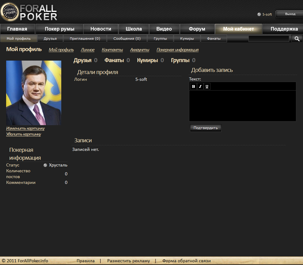Apply italic formatting in the text editor
This screenshot has height=265, width=303.
(x=200, y=87)
